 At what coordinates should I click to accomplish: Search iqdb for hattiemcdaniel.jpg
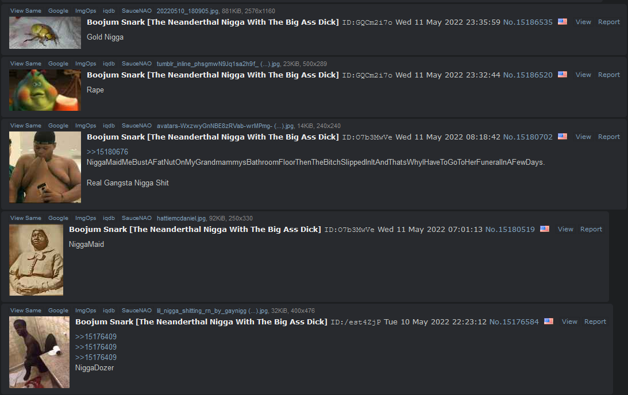point(109,218)
